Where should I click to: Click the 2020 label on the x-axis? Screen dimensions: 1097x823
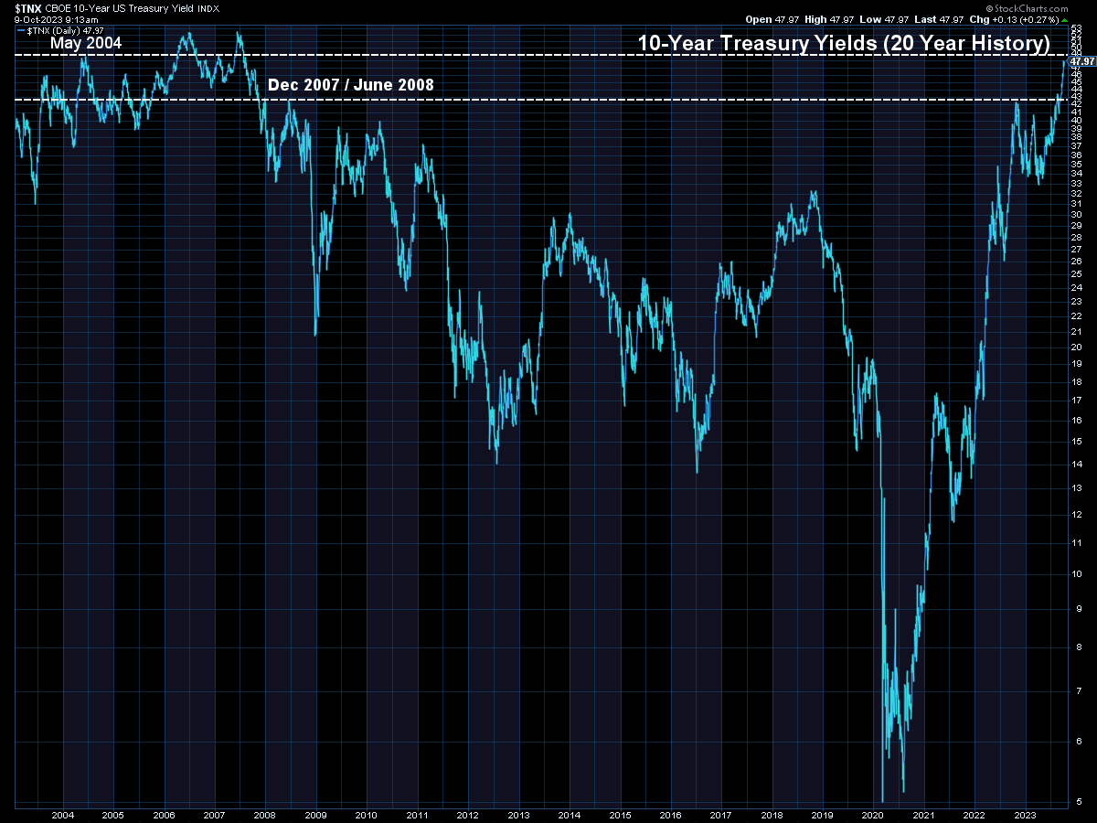click(872, 815)
